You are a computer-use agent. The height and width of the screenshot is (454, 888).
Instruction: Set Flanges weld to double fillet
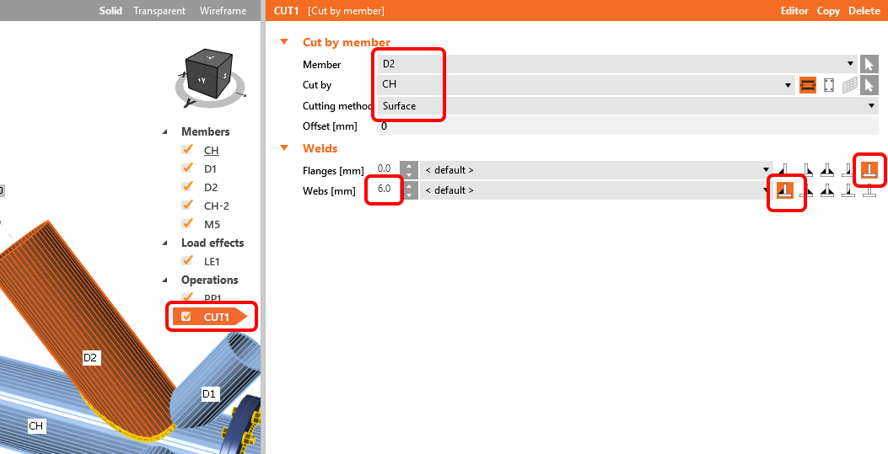tap(828, 169)
